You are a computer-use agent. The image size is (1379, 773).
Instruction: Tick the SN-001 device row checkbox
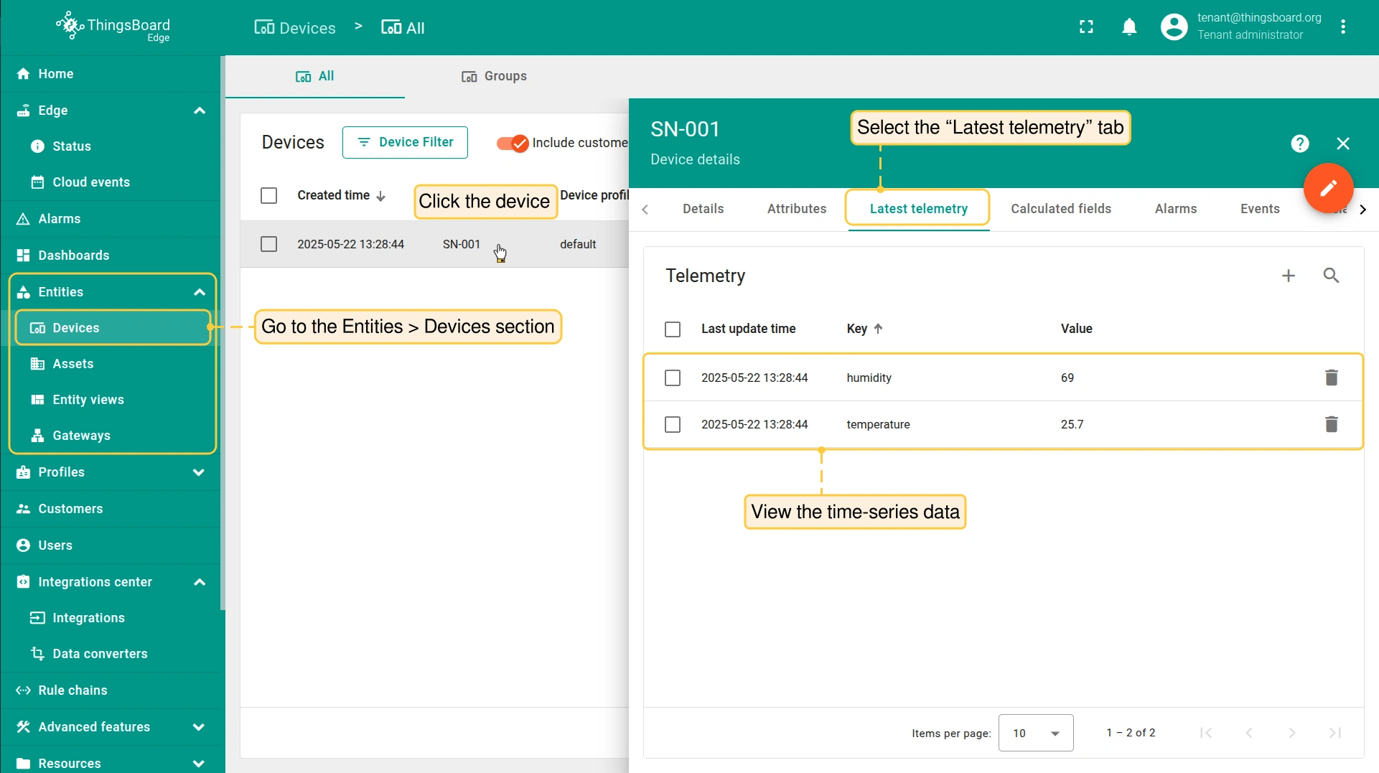coord(269,244)
